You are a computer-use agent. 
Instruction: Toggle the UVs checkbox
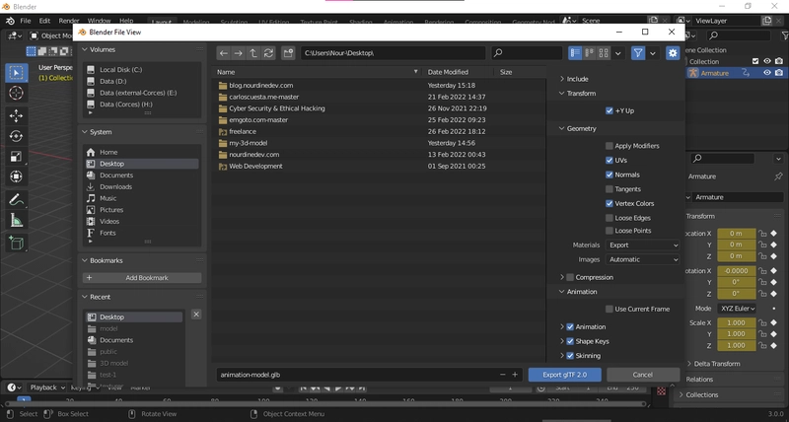610,161
